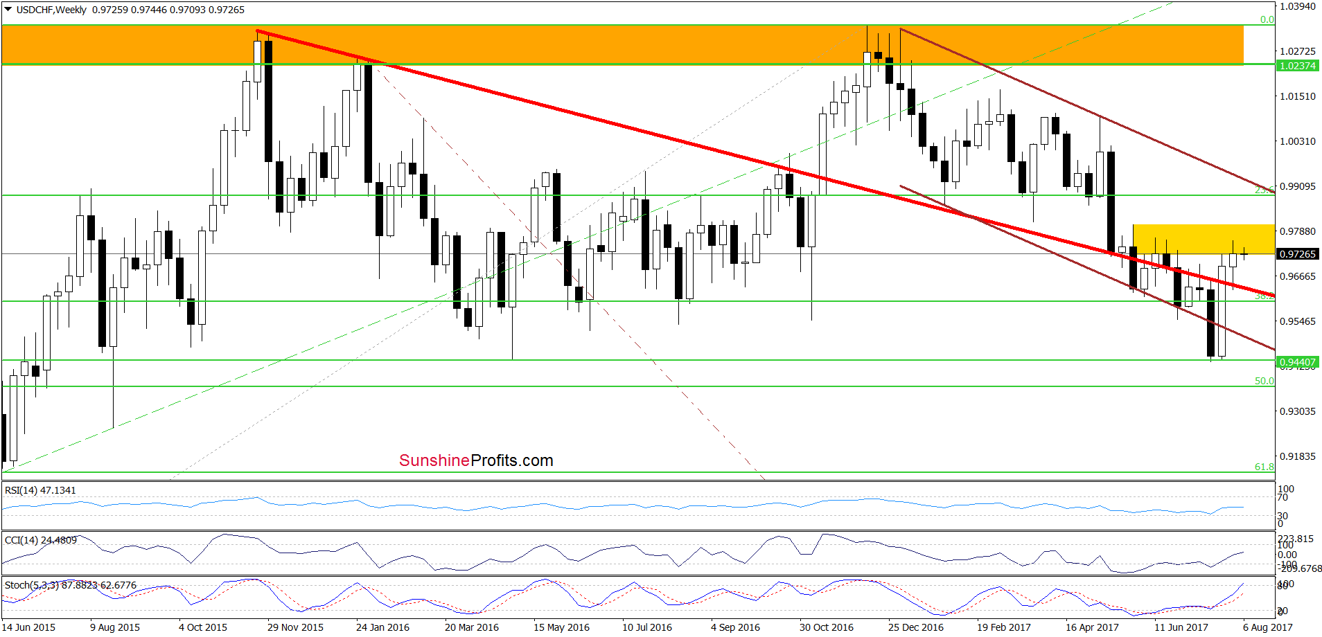The width and height of the screenshot is (1322, 637).
Task: Click the Stoch(5,3,3) indicator label
Action: 71,585
